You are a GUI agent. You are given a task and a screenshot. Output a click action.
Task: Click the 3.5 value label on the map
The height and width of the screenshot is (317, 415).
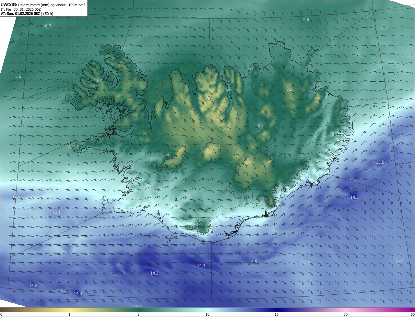click(76, 147)
